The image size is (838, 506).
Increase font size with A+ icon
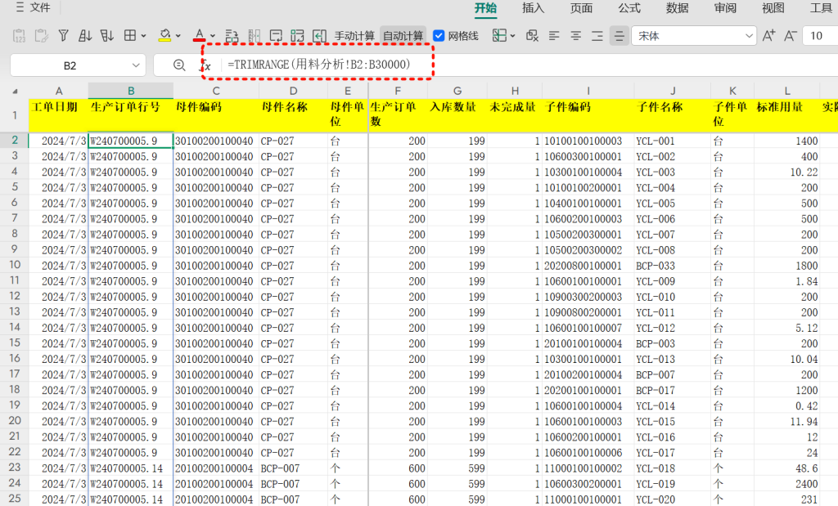[768, 36]
